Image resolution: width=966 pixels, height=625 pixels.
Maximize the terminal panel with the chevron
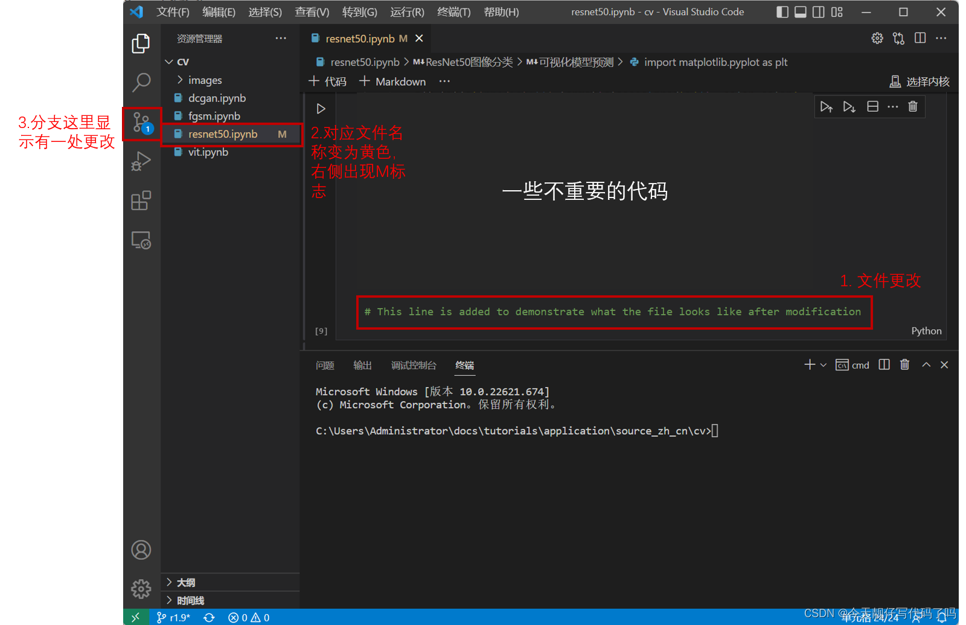point(926,365)
